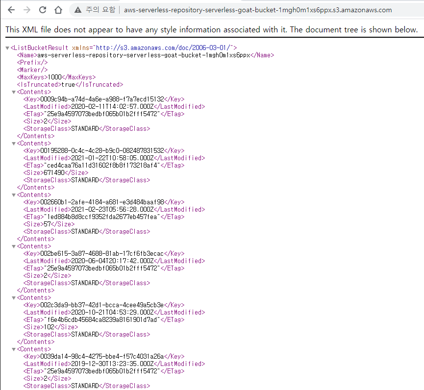
Task: Click the Korean '주의 요함' security label
Action: coord(100,10)
